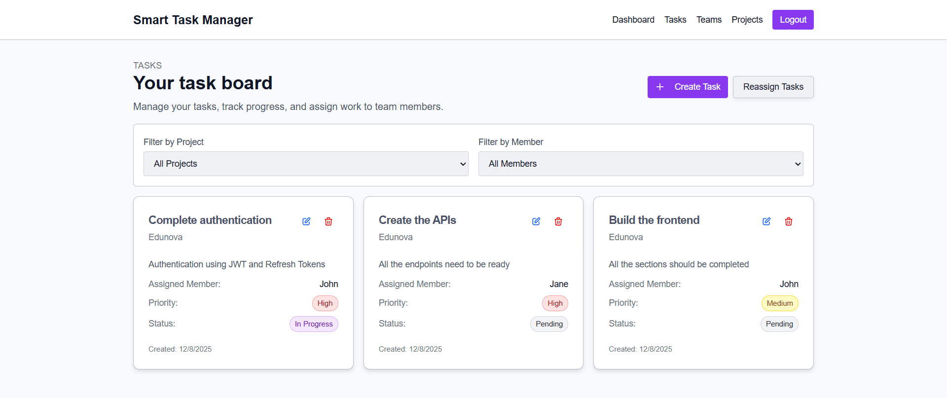Image resolution: width=947 pixels, height=398 pixels.
Task: Click the Reassign Tasks button
Action: [x=773, y=87]
